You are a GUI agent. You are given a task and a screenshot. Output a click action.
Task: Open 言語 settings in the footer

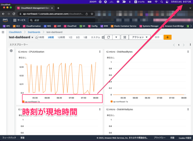point(22,138)
